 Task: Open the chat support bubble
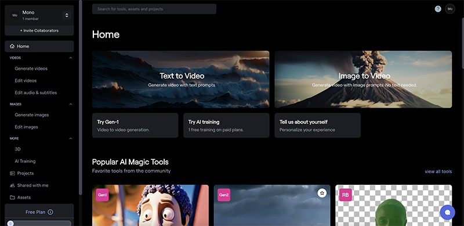(x=447, y=213)
